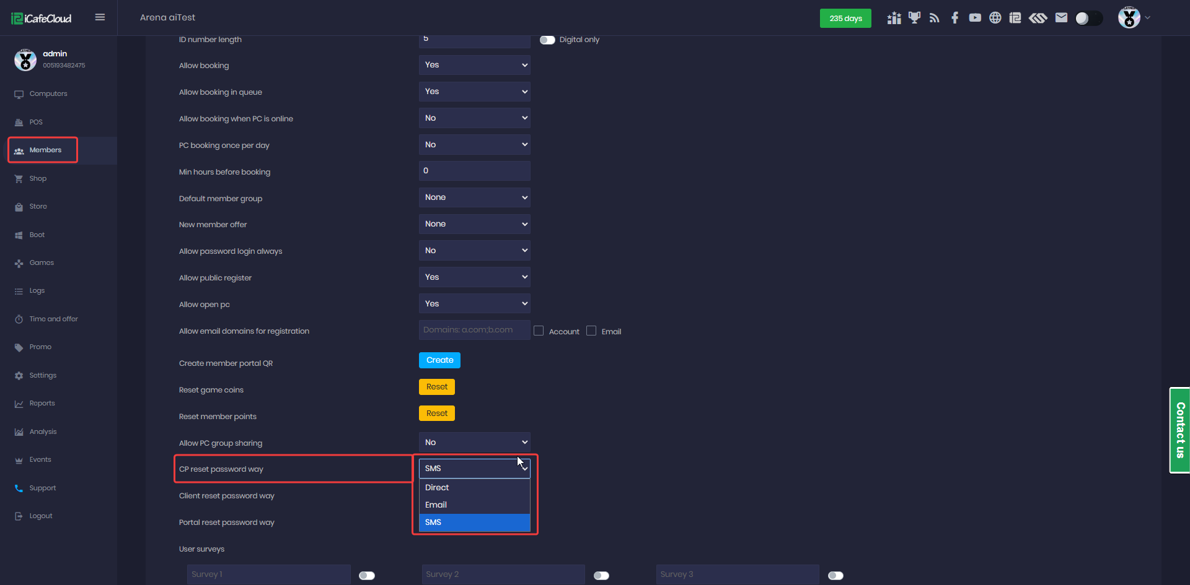Open Logs via its list icon
Viewport: 1190px width, 585px height.
(19, 291)
